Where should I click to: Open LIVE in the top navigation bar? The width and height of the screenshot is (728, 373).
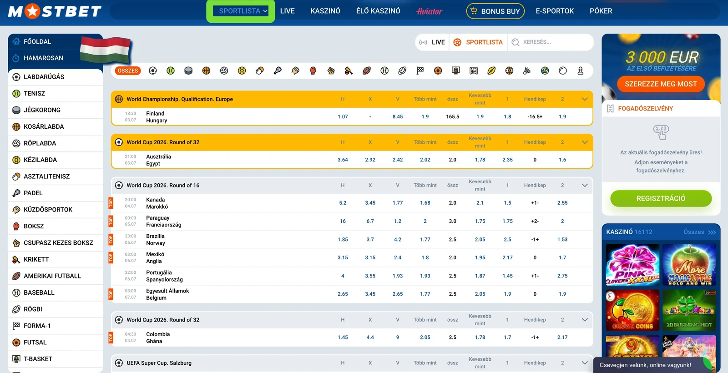tap(288, 11)
